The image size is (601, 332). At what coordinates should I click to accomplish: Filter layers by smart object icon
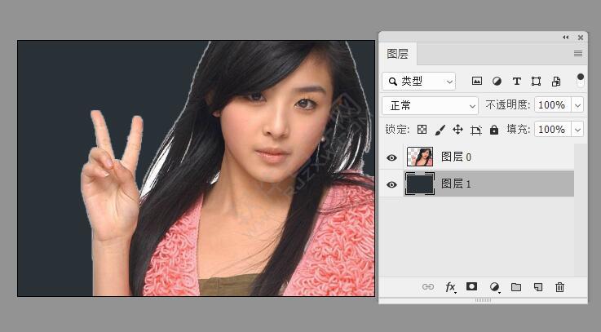[556, 81]
